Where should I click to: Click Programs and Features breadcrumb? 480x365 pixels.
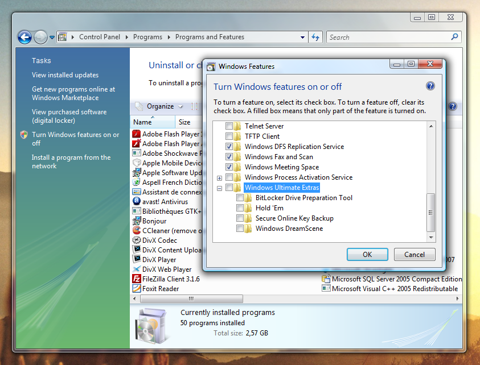tap(210, 37)
